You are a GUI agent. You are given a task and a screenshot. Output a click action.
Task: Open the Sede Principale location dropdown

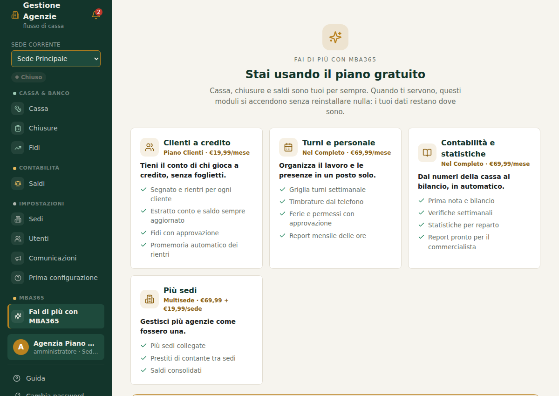[x=56, y=59]
